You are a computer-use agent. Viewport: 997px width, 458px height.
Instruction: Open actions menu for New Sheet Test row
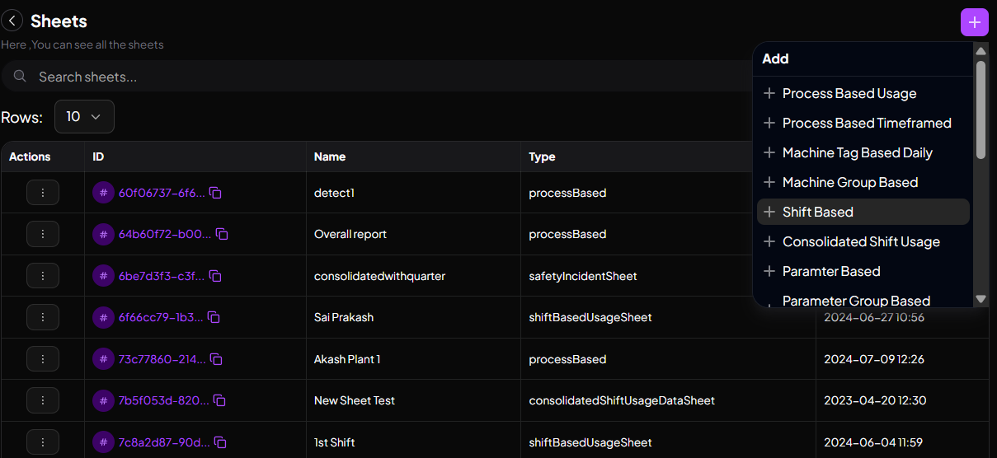pos(43,400)
